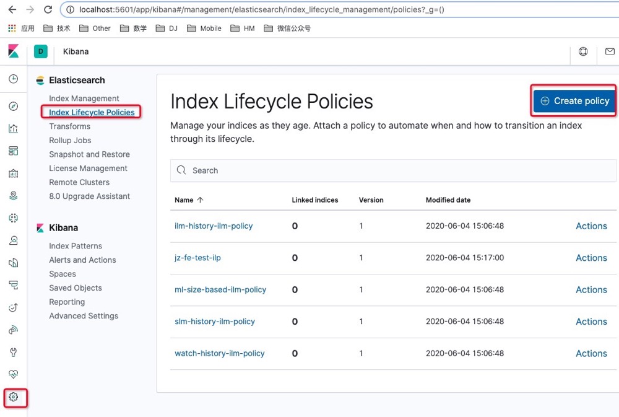Open Recently viewed clock icon
This screenshot has height=417, width=619.
coord(14,79)
